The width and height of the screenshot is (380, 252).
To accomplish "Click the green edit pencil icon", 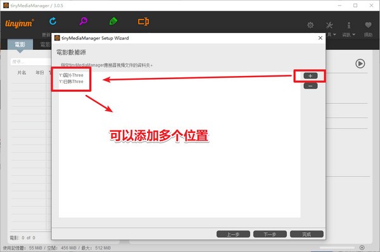I will coord(113,22).
